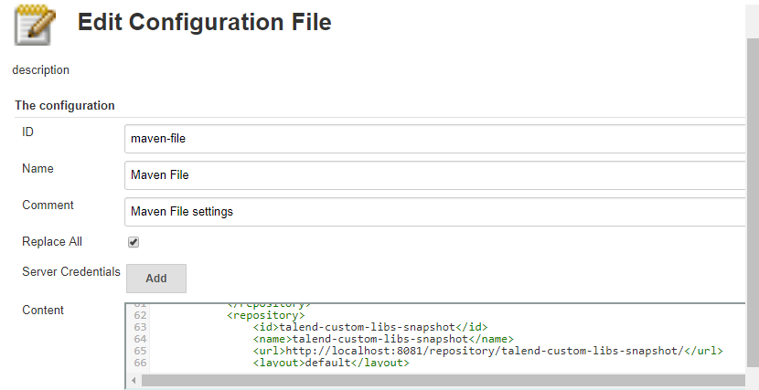Click line number 63 in the gutter
Screen dimensions: 759x390
coord(139,327)
